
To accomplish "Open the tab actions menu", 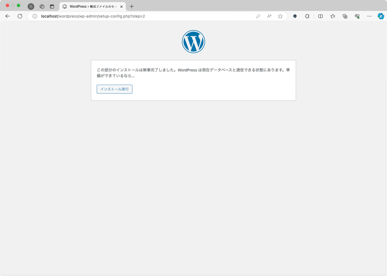I will point(52,6).
